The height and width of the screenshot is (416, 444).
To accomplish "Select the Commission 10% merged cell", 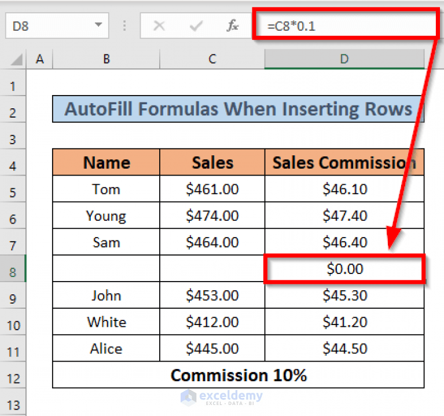I will click(238, 375).
